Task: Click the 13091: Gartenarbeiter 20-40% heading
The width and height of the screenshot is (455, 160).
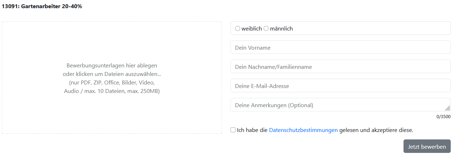Action: coord(42,6)
